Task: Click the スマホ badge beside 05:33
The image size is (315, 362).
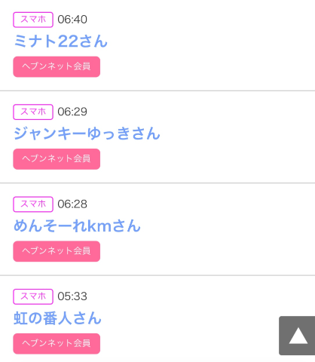Action: coord(33,296)
